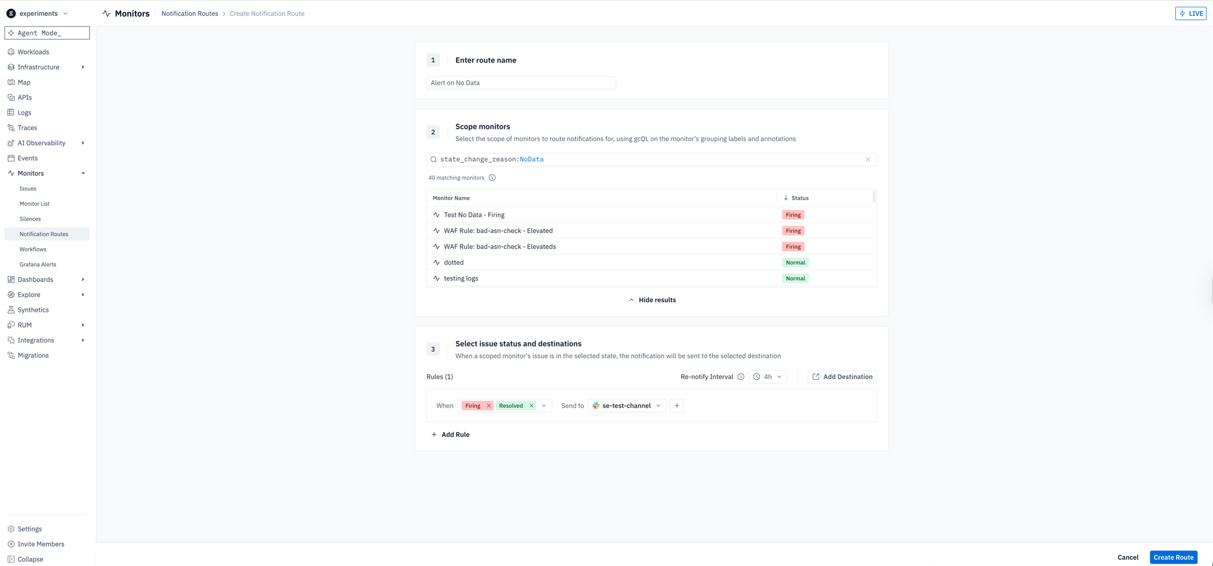Go to Notification Routes breadcrumb link

(x=190, y=13)
